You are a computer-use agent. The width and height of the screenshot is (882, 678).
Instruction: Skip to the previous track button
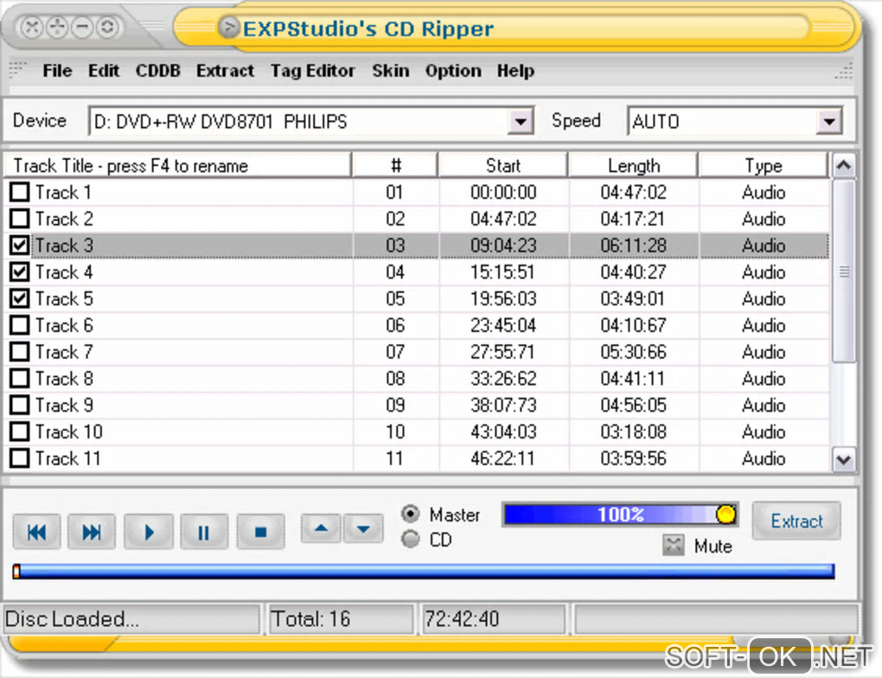(36, 532)
